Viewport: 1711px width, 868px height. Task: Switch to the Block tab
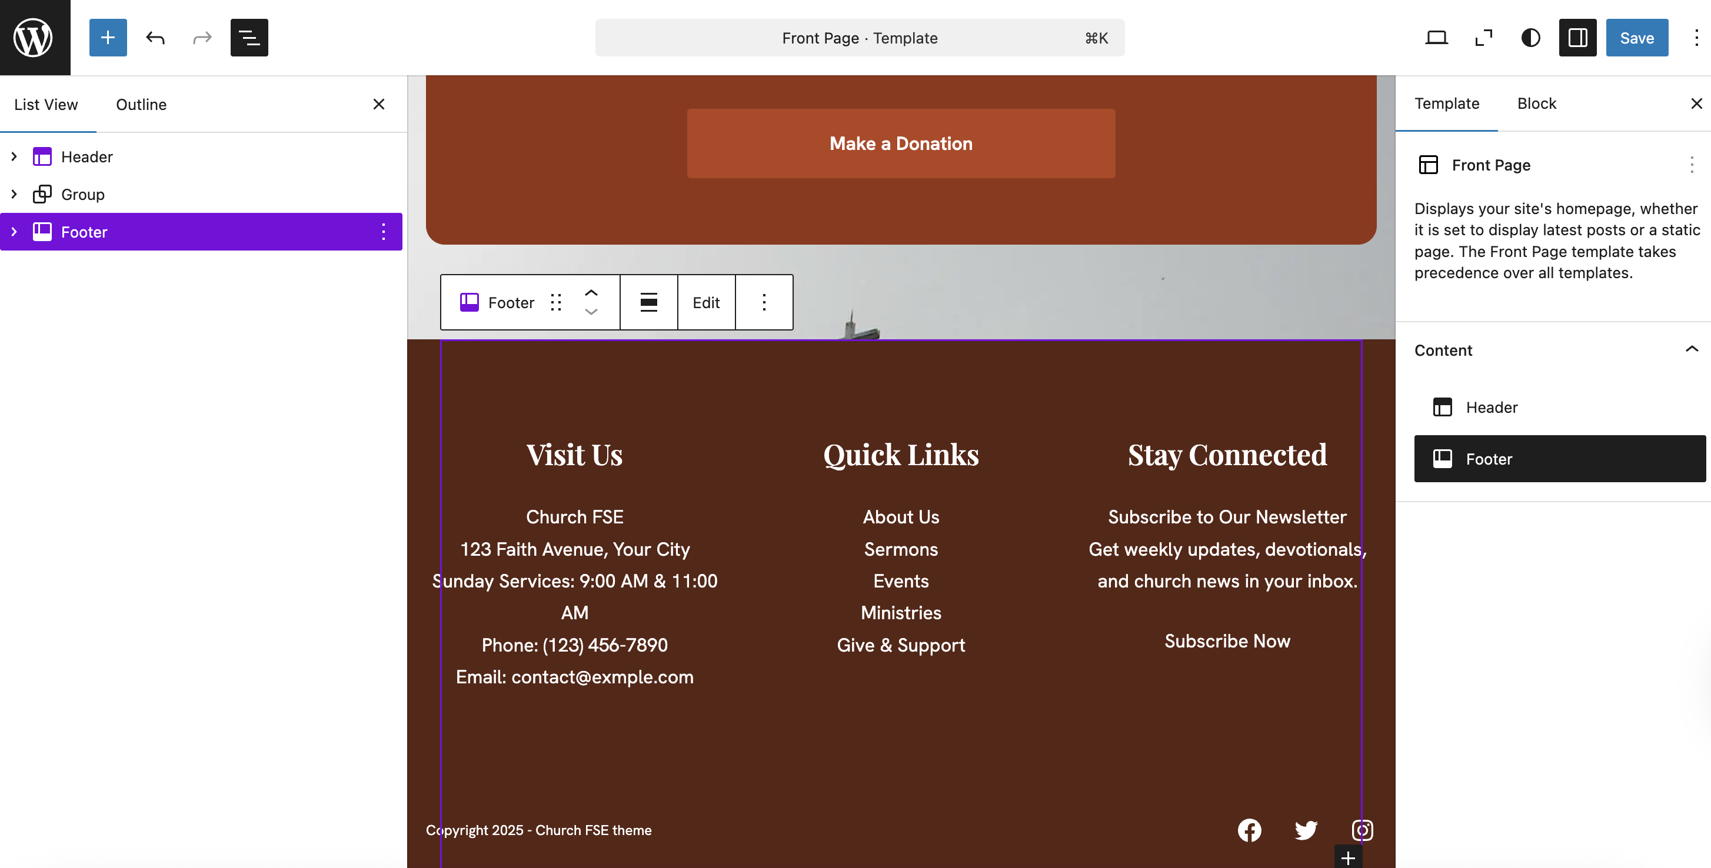1536,104
